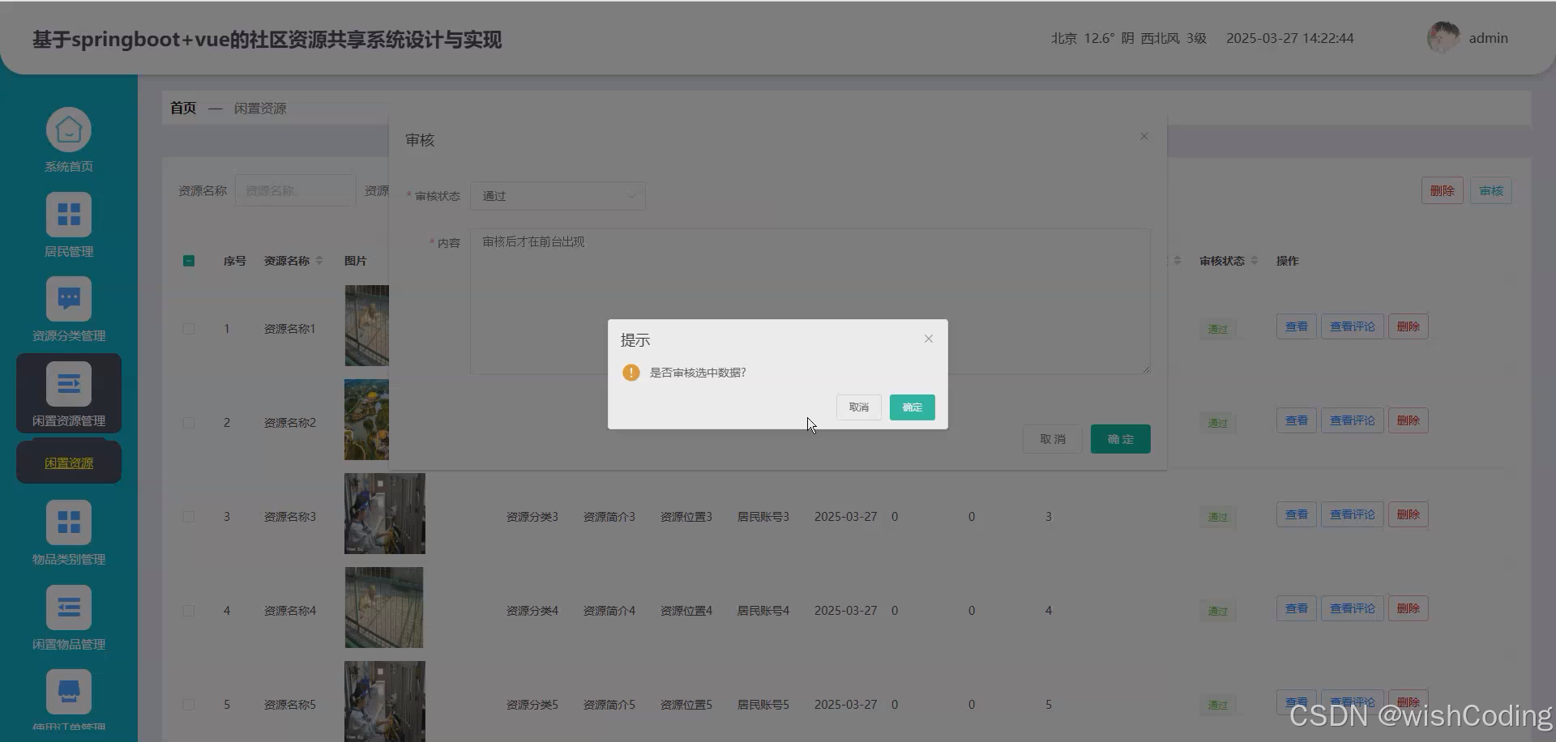The height and width of the screenshot is (742, 1556).
Task: Select the 闲置资源管理 list icon
Action: click(x=68, y=383)
